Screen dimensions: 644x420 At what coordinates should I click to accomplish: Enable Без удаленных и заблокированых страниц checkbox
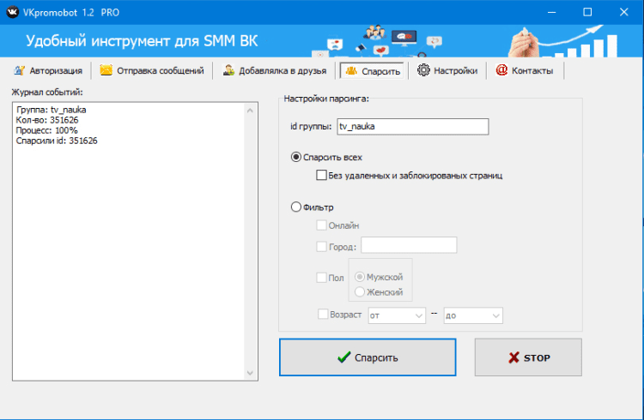pyautogui.click(x=321, y=176)
